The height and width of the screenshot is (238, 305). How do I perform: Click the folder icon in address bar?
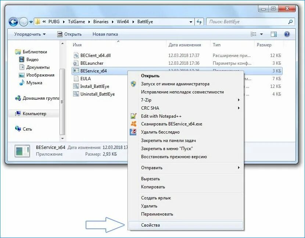[x=37, y=21]
